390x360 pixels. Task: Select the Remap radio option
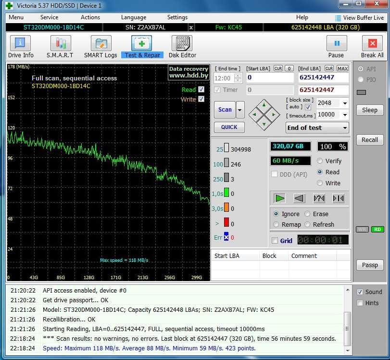coord(276,224)
